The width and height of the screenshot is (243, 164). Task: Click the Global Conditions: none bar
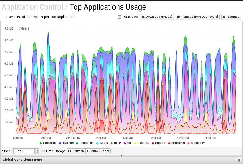[121, 160]
